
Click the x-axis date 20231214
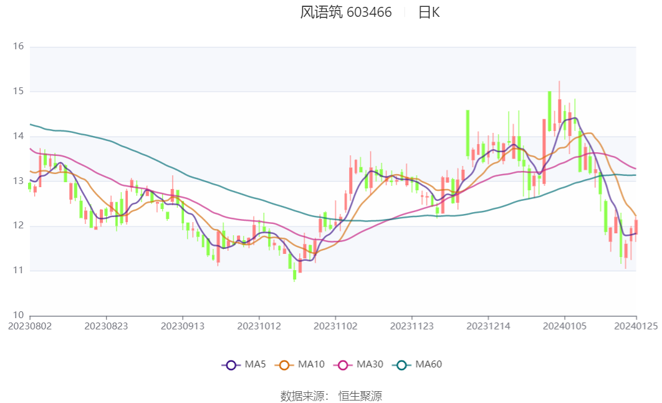(x=488, y=326)
